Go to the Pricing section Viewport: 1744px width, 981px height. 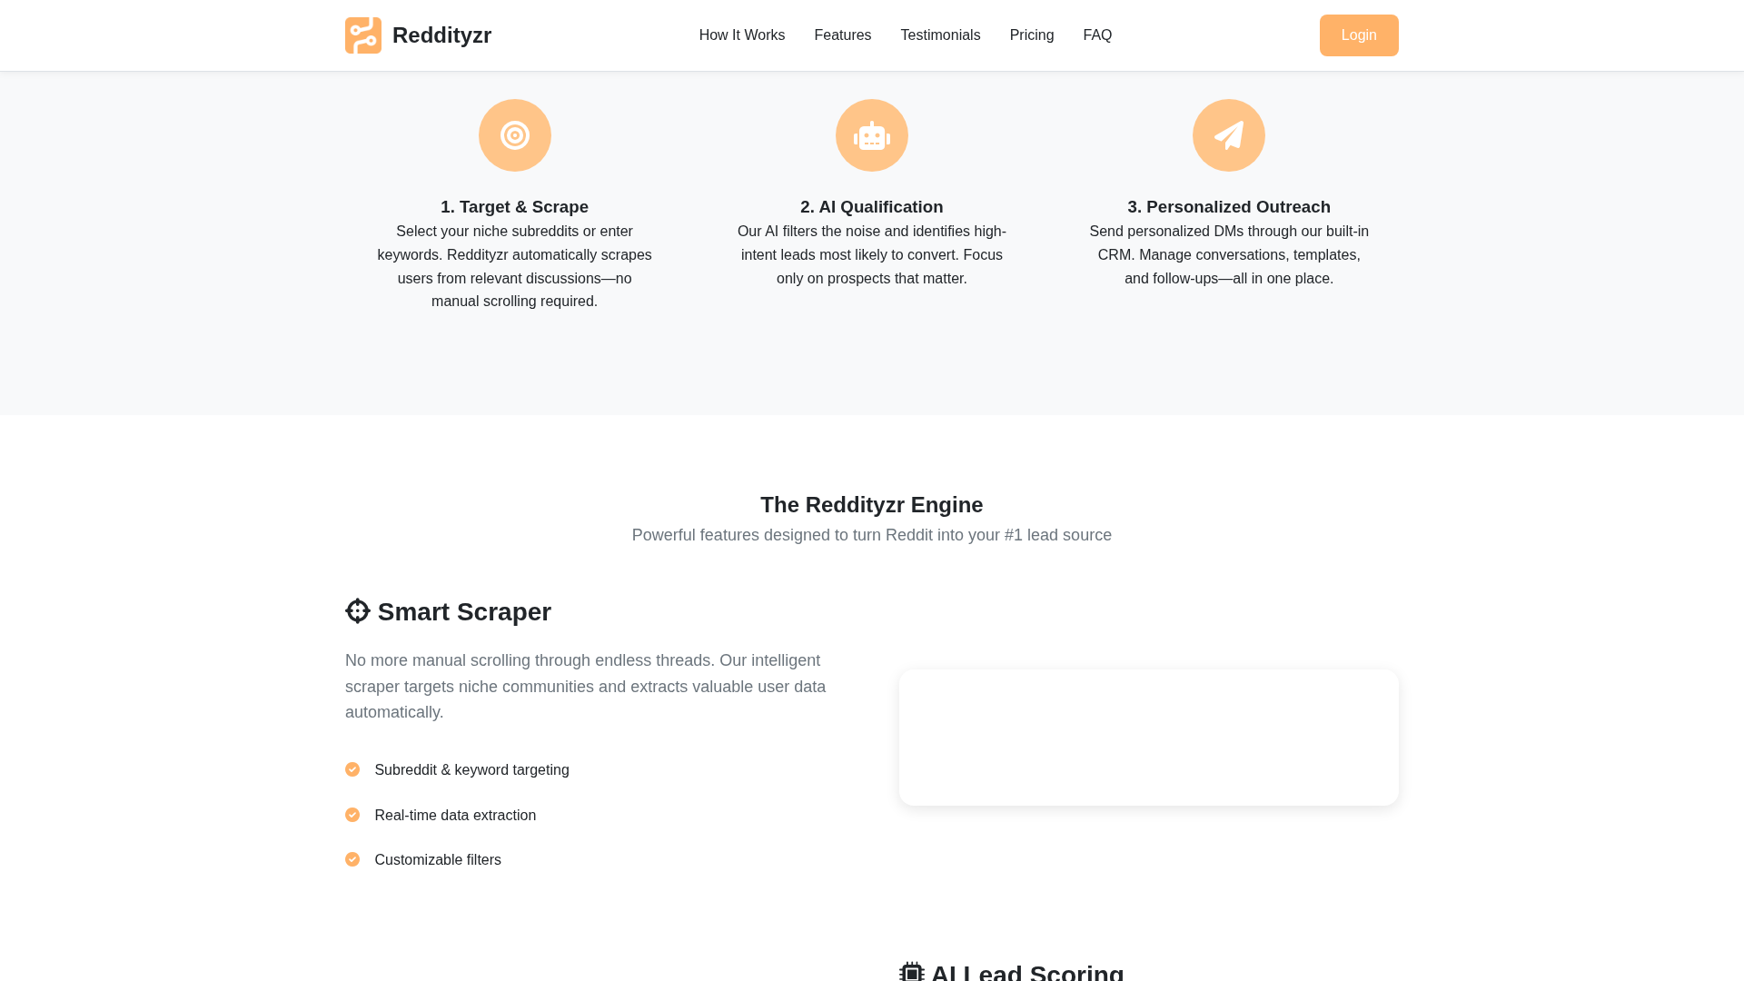coord(1032,35)
